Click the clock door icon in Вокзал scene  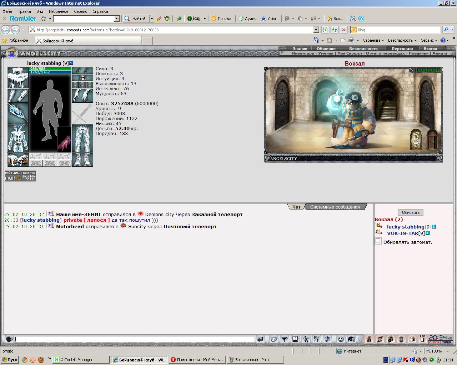click(415, 139)
